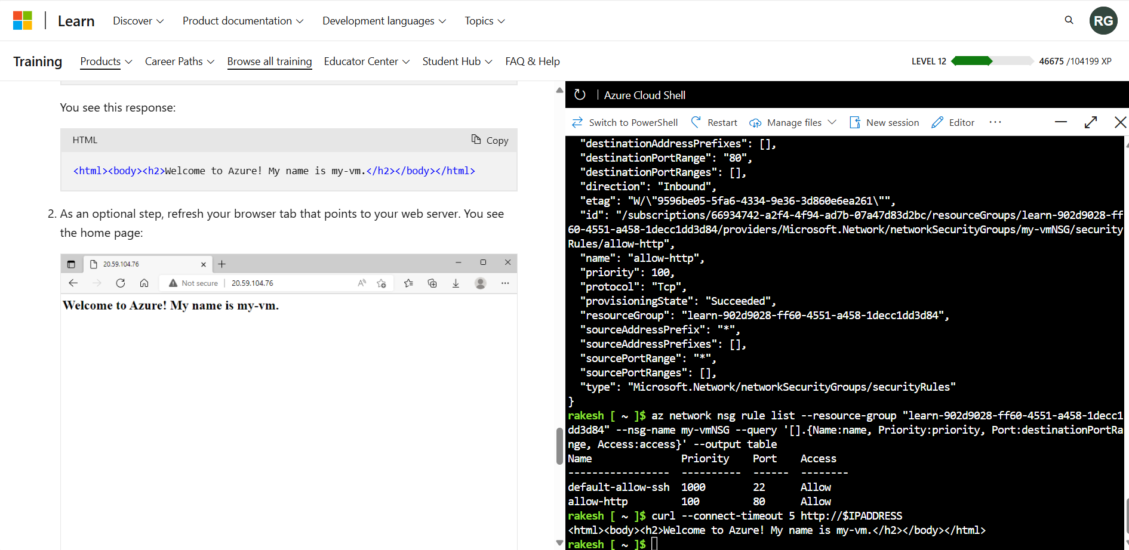Open Browse all training
The image size is (1129, 550).
269,61
